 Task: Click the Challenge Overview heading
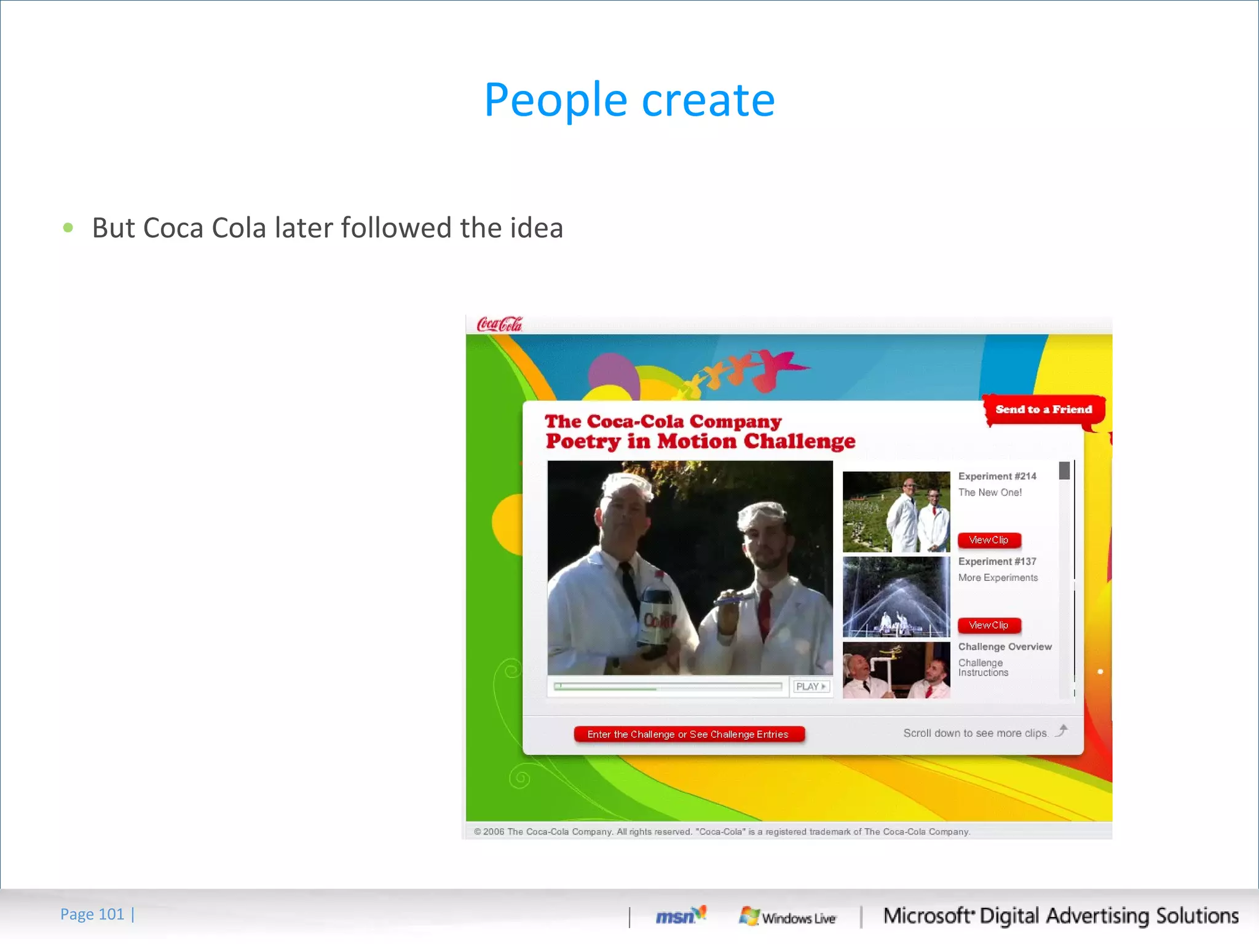tap(1004, 647)
